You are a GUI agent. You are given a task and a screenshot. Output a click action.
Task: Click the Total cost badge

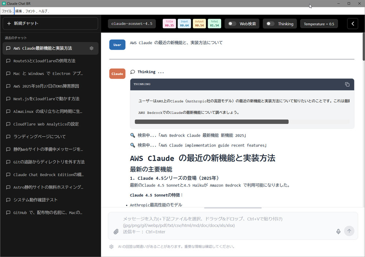point(214,24)
